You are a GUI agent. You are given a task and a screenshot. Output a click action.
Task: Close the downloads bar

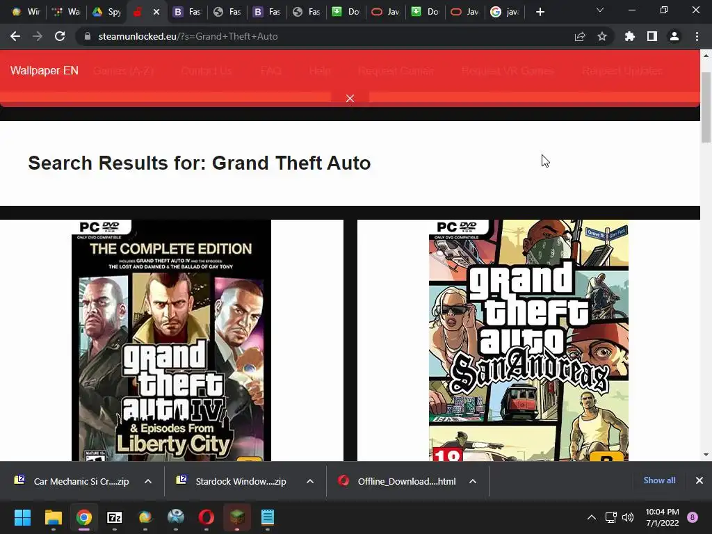point(699,480)
